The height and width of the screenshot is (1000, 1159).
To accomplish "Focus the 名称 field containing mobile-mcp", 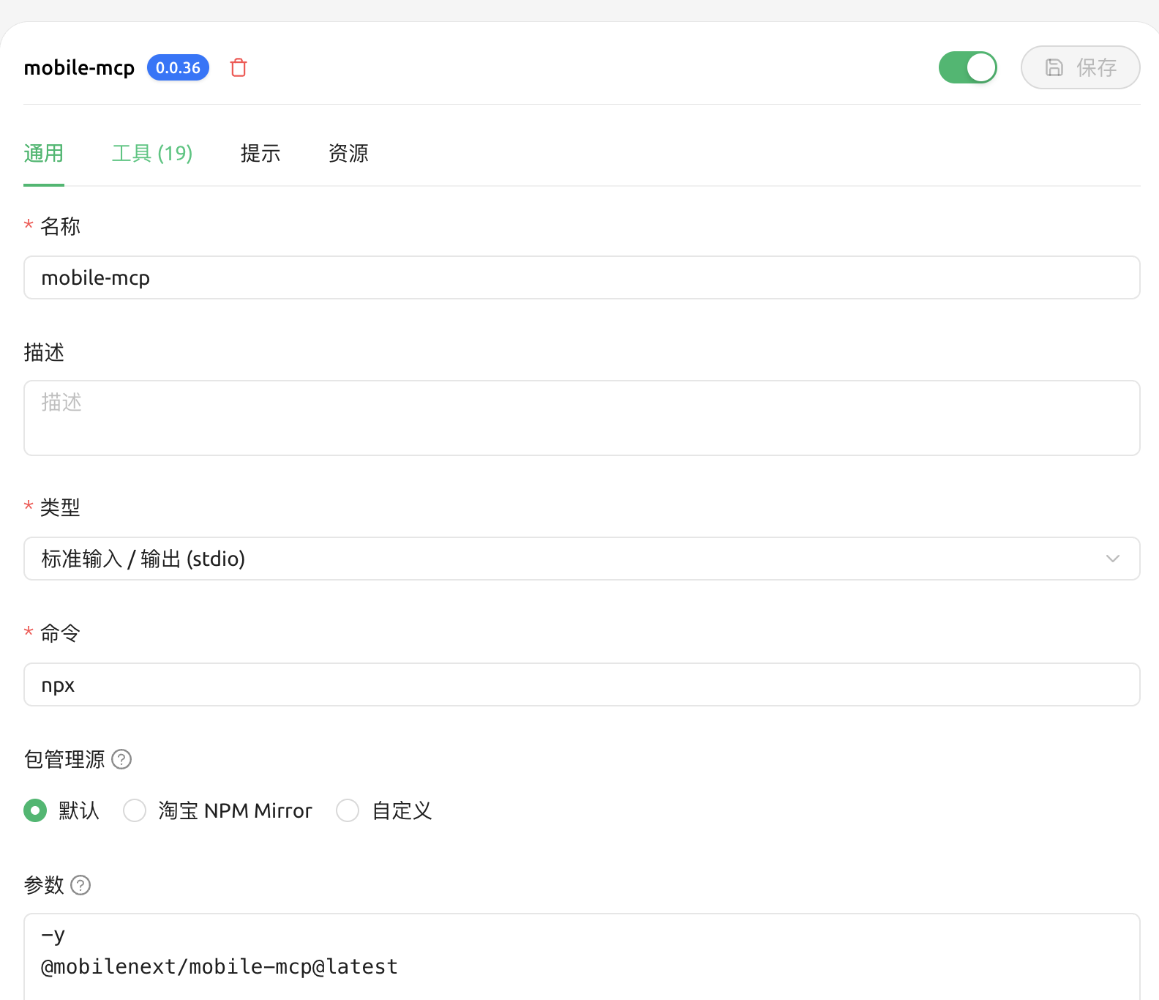I will pyautogui.click(x=582, y=277).
